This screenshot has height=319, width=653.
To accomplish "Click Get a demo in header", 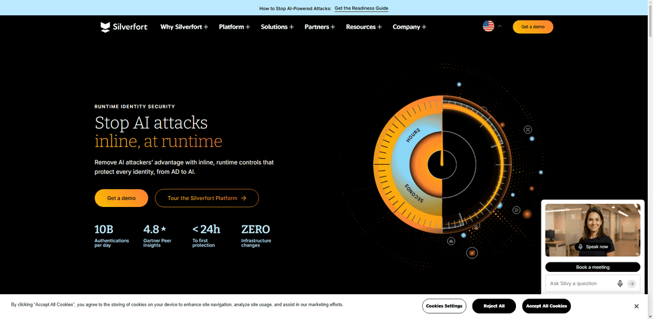I will click(532, 27).
